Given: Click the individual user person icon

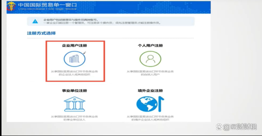Looking at the screenshot, I should [x=150, y=59].
